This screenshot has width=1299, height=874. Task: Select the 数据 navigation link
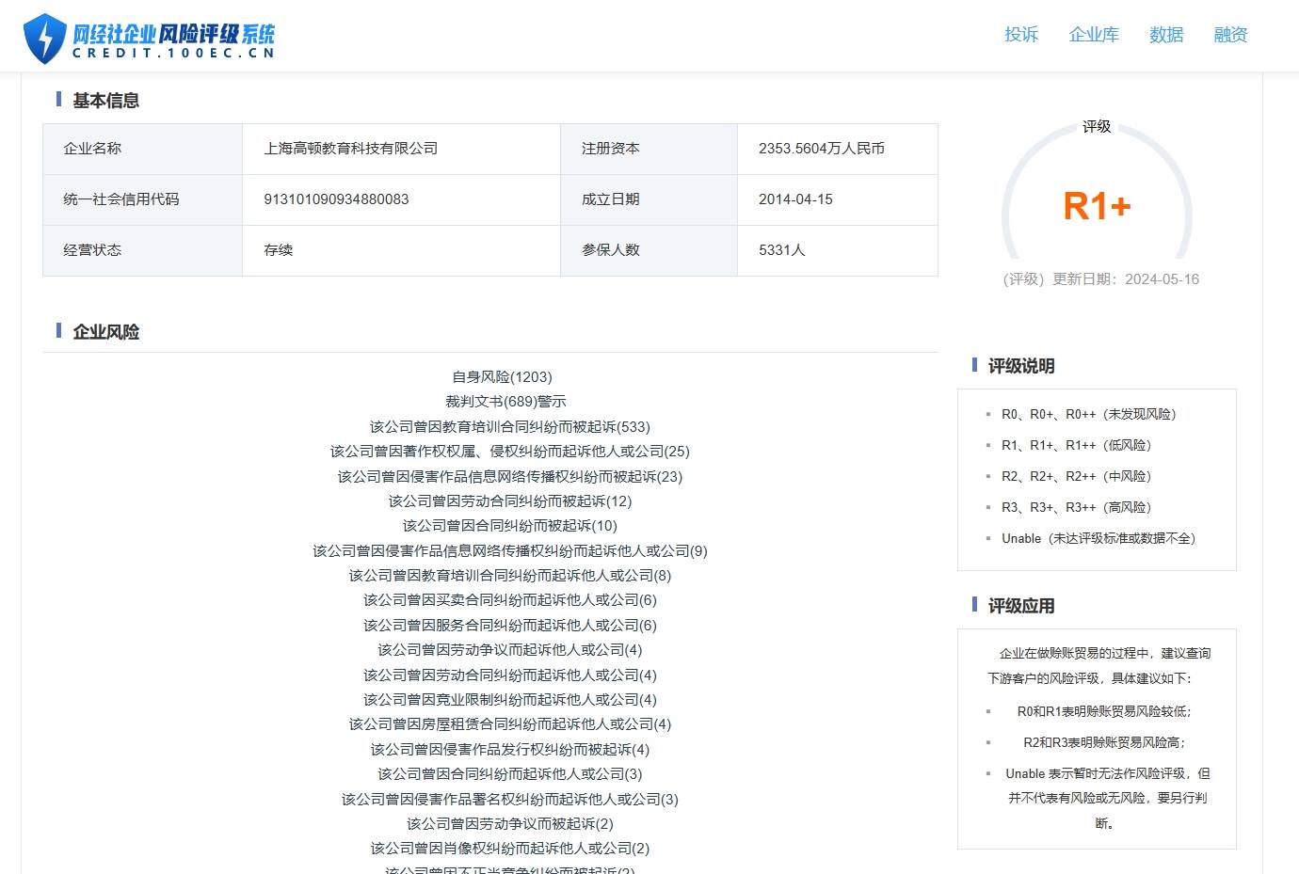pos(1166,35)
